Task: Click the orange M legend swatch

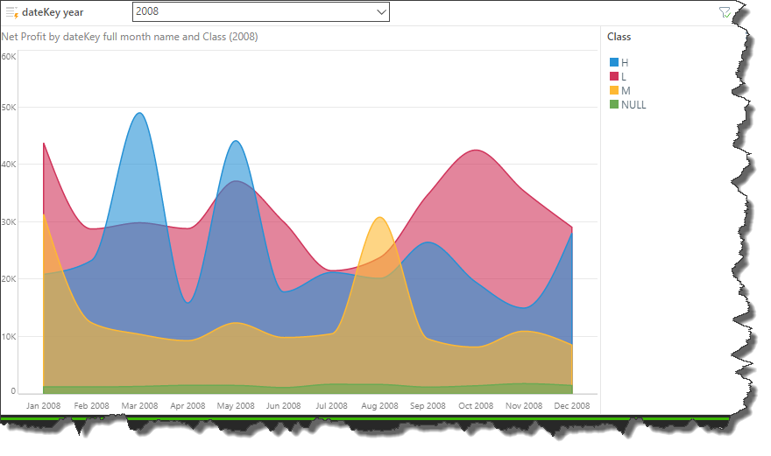Action: [x=614, y=90]
